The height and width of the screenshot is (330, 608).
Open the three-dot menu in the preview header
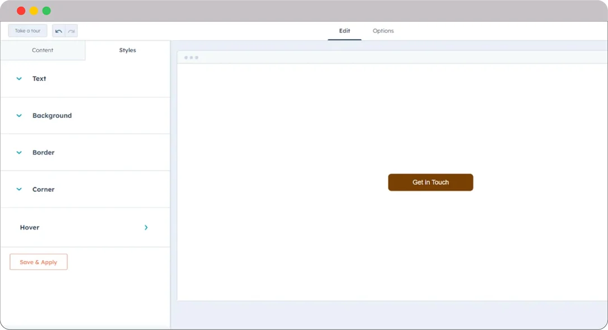(191, 56)
